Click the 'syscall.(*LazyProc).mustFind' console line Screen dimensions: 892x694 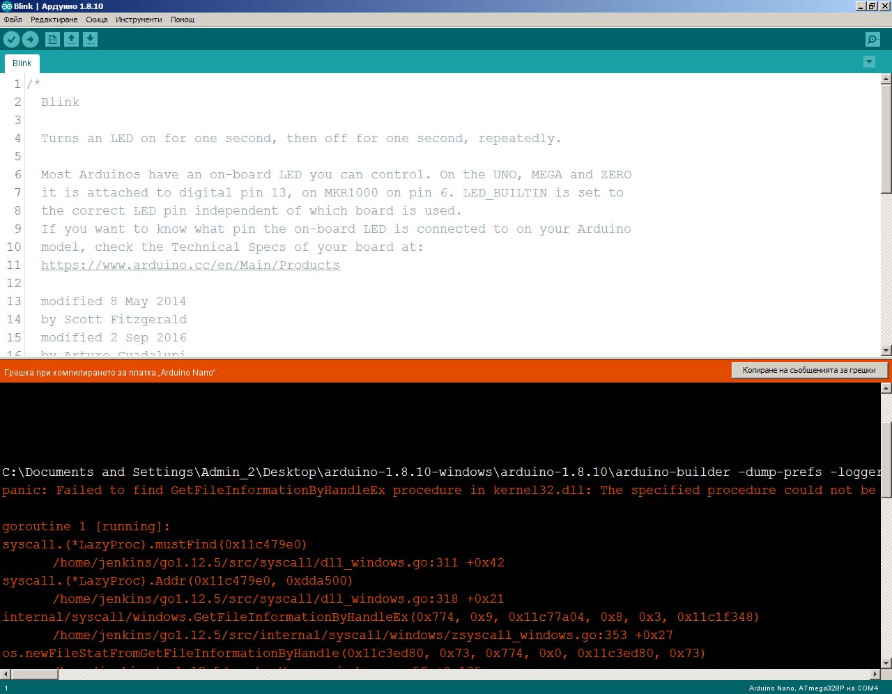click(x=155, y=544)
